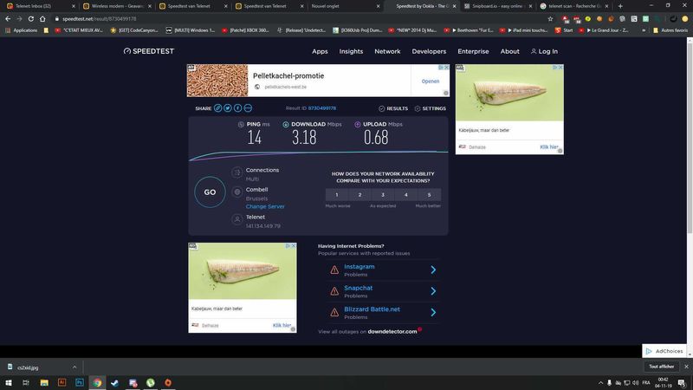Image resolution: width=693 pixels, height=390 pixels.
Task: Open the Apps menu item
Action: point(320,51)
